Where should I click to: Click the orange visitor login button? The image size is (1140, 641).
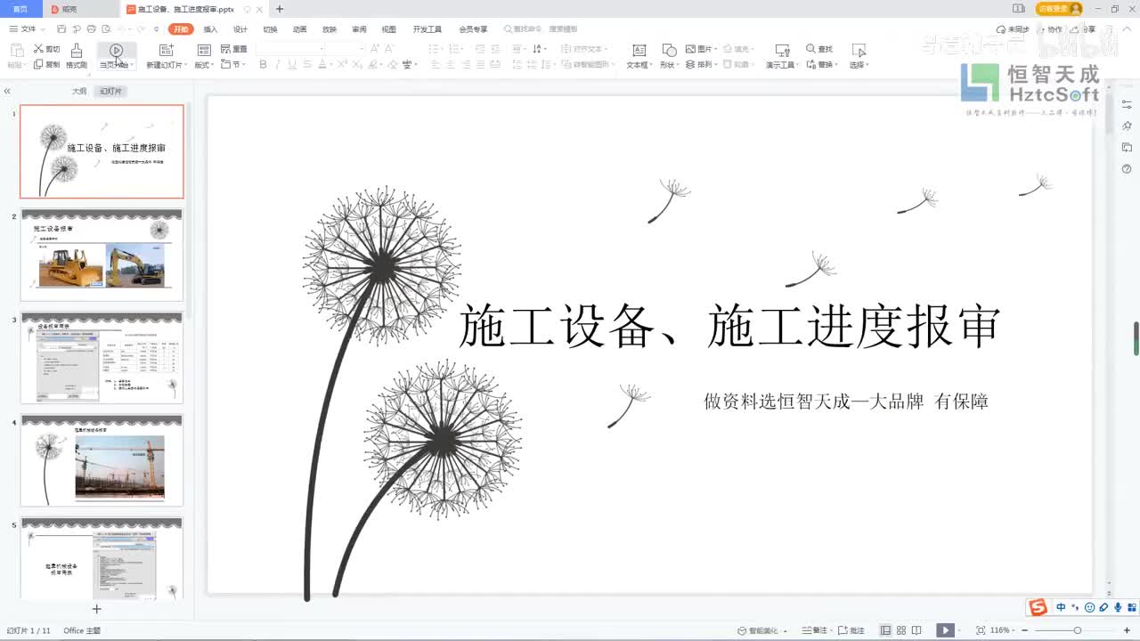1059,8
